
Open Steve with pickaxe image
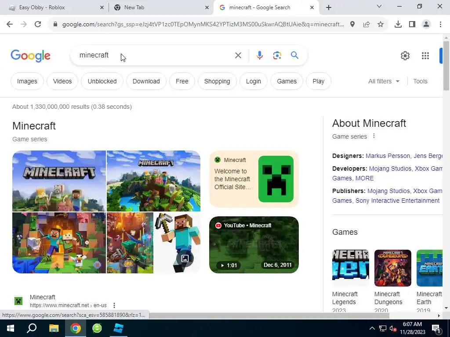click(177, 243)
